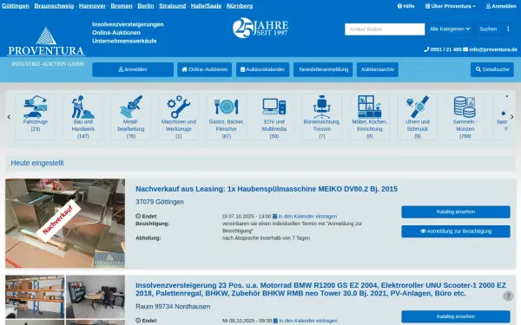Open the Auktionsarchiv navigation tab
Viewport: 521px width, 325px height.
378,69
